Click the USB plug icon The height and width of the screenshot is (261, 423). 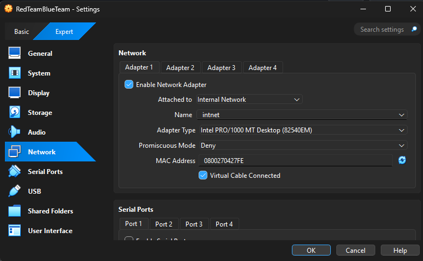click(x=14, y=191)
